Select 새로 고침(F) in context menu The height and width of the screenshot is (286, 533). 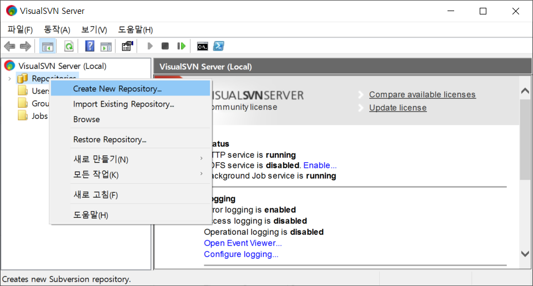[x=130, y=195]
